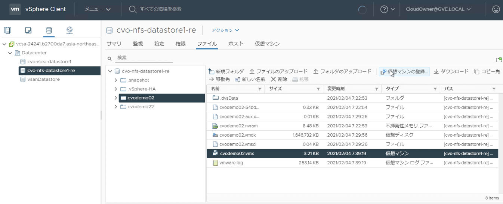This screenshot has height=204, width=503.
Task: Open the 権限 tab
Action: [180, 44]
